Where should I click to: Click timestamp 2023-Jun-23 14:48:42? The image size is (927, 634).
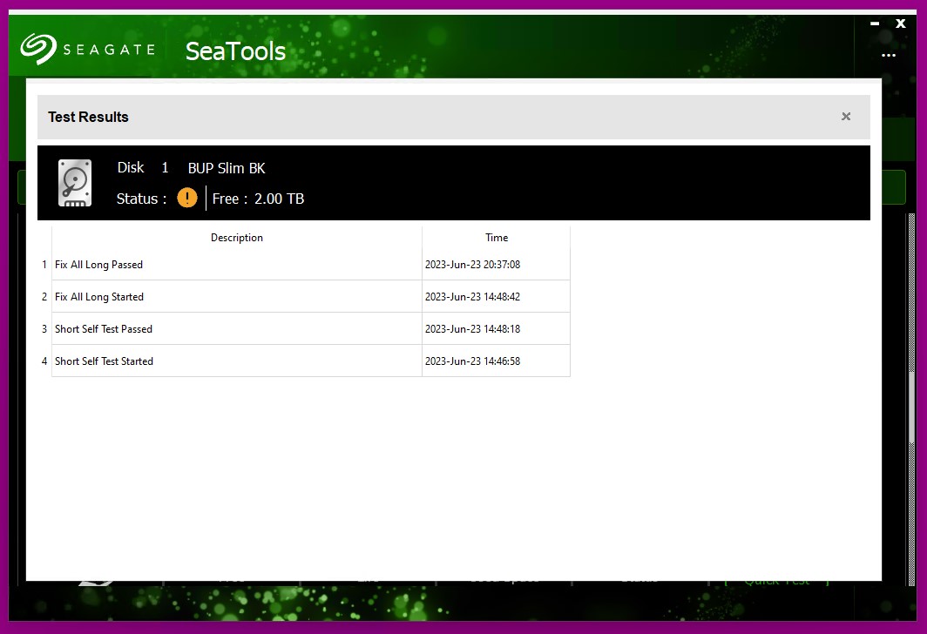(x=472, y=297)
